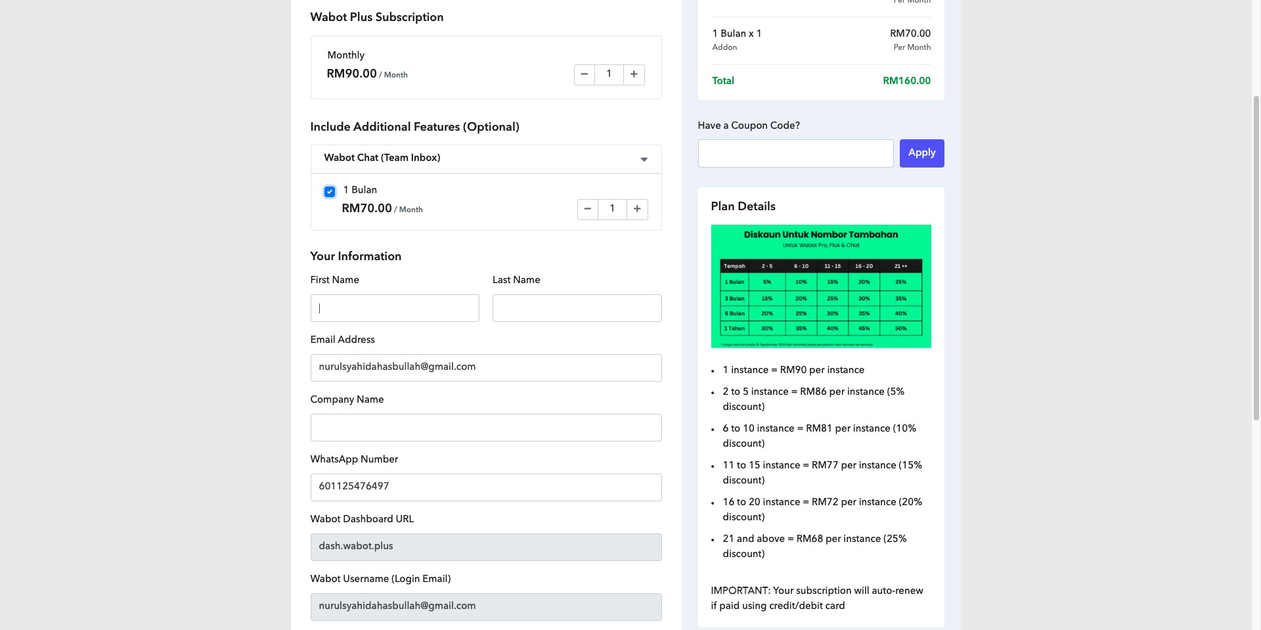Focus the Last Name field
Viewport: 1261px width, 630px height.
(577, 308)
